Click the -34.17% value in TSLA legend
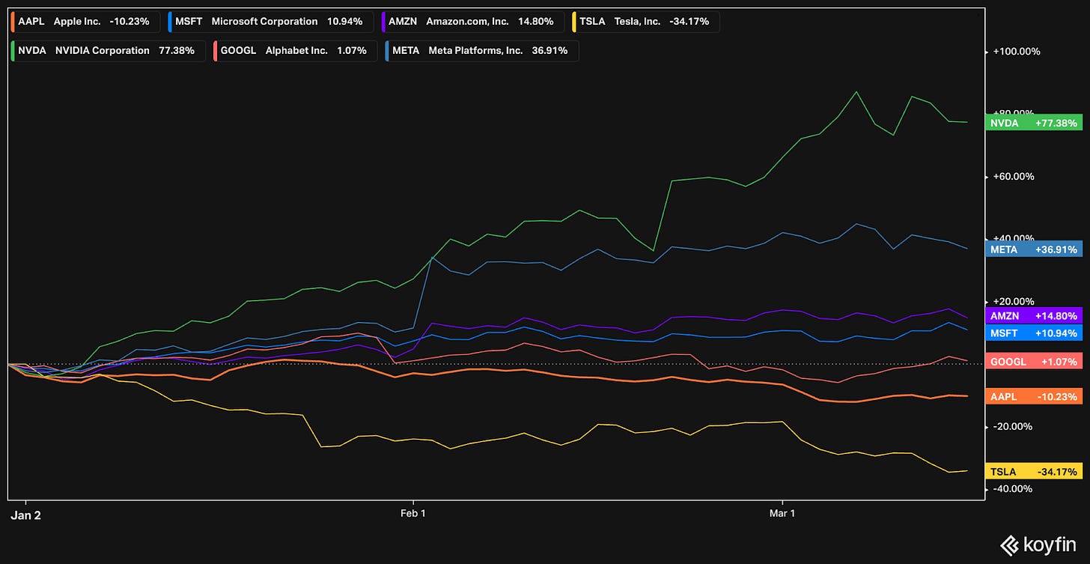The width and height of the screenshot is (1090, 564). tap(689, 22)
